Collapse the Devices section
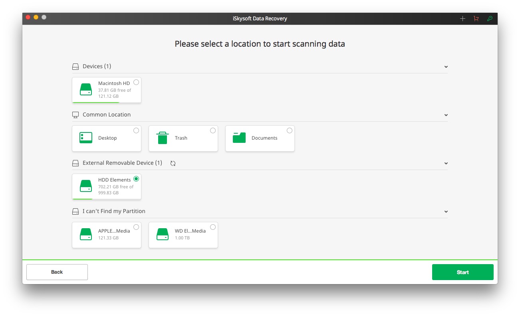The image size is (520, 316). pos(446,67)
